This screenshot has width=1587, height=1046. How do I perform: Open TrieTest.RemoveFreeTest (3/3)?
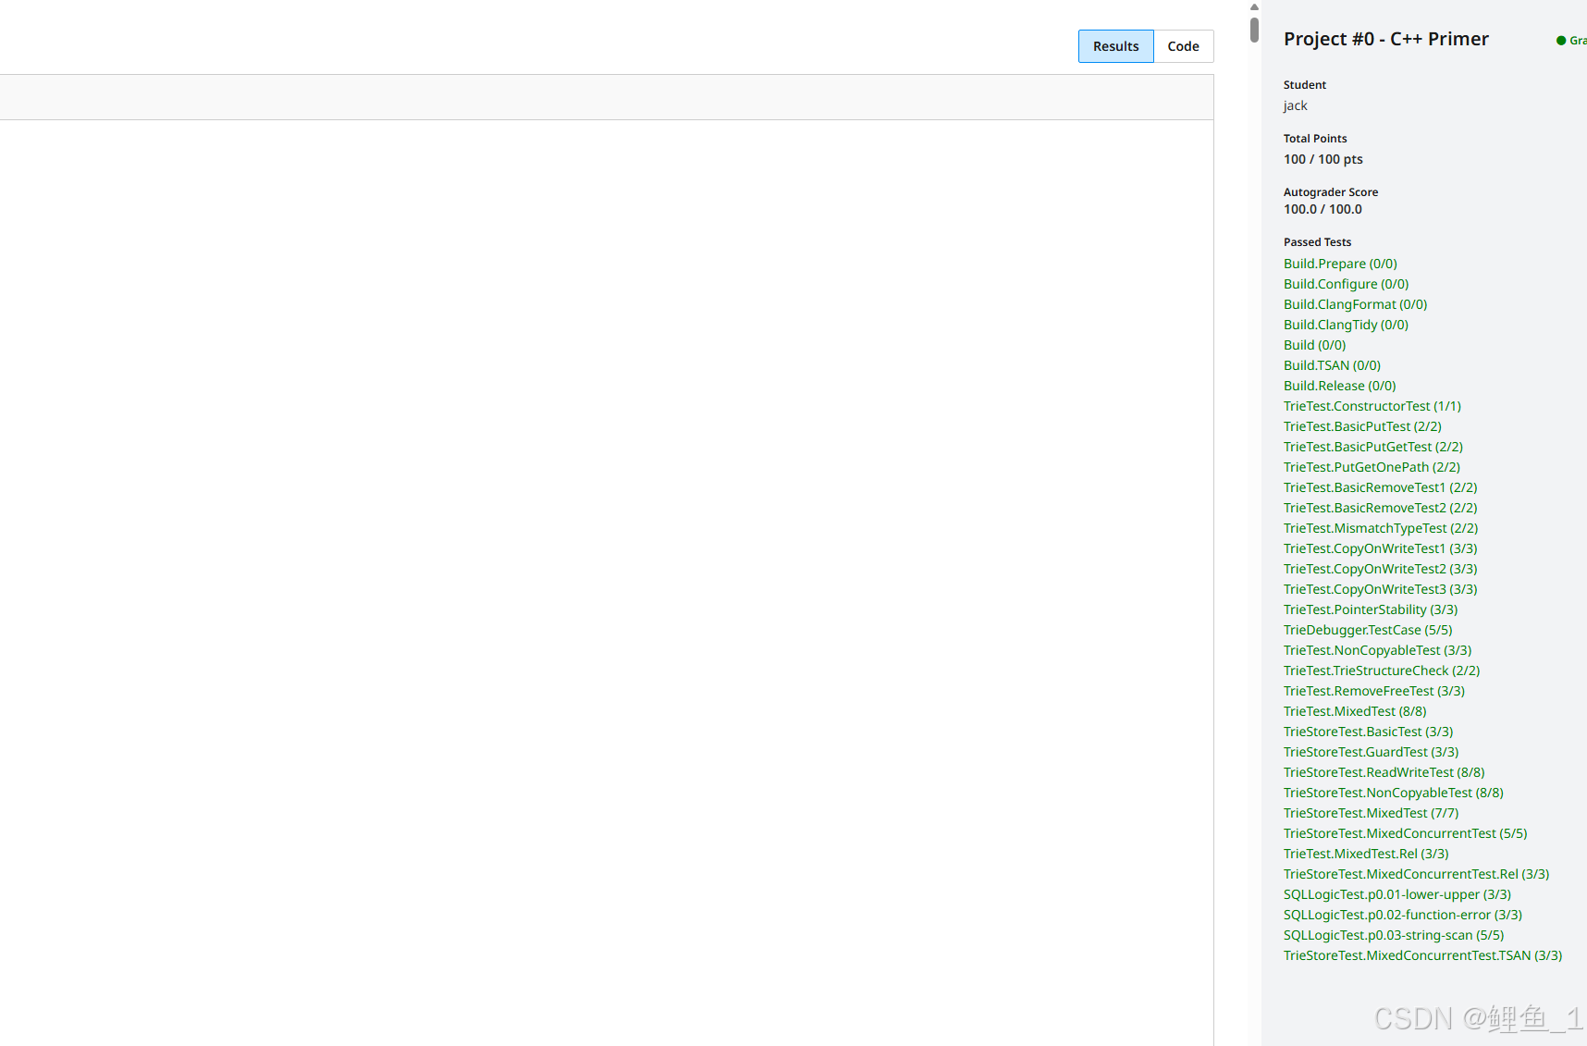pyautogui.click(x=1374, y=691)
